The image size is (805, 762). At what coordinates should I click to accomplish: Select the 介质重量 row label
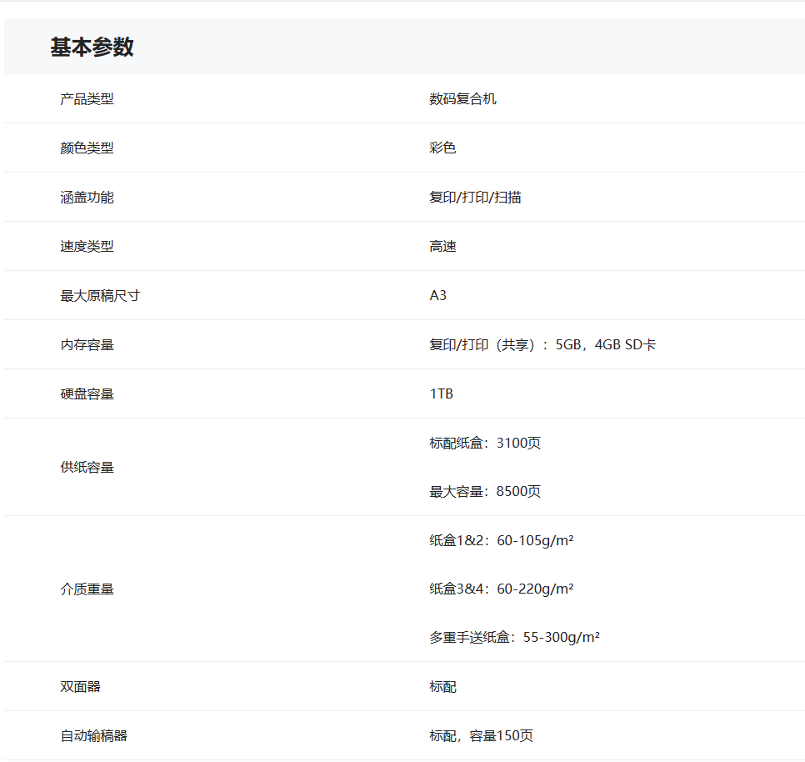pyautogui.click(x=87, y=589)
